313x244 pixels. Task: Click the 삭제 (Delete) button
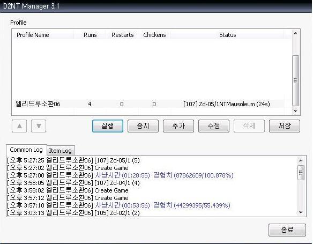pyautogui.click(x=249, y=126)
